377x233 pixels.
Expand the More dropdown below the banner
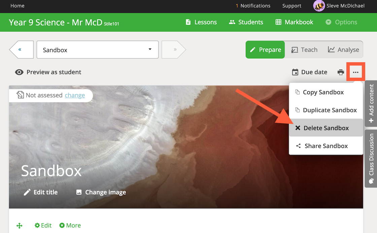click(x=70, y=225)
